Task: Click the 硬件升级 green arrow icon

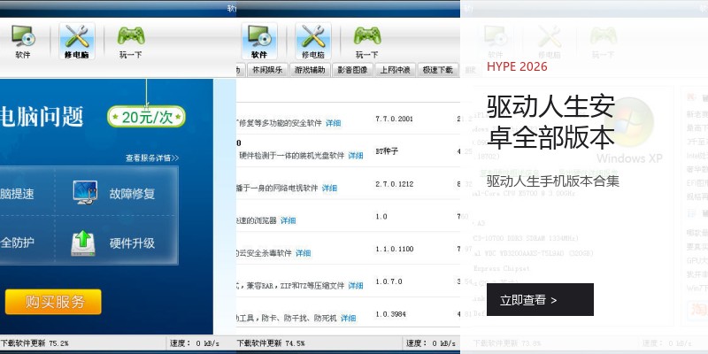Action: pos(83,242)
